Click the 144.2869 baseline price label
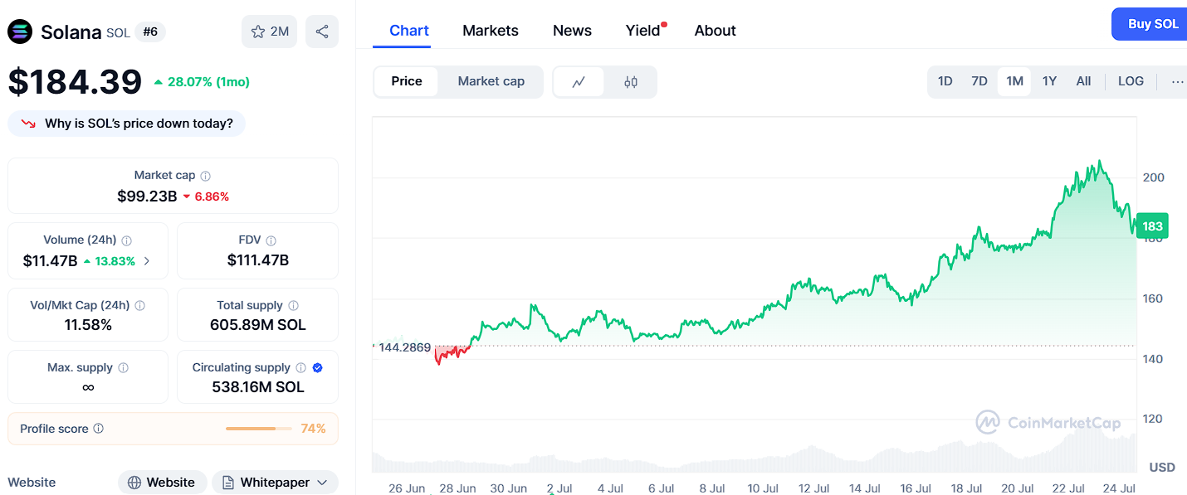This screenshot has width=1187, height=495. (405, 347)
